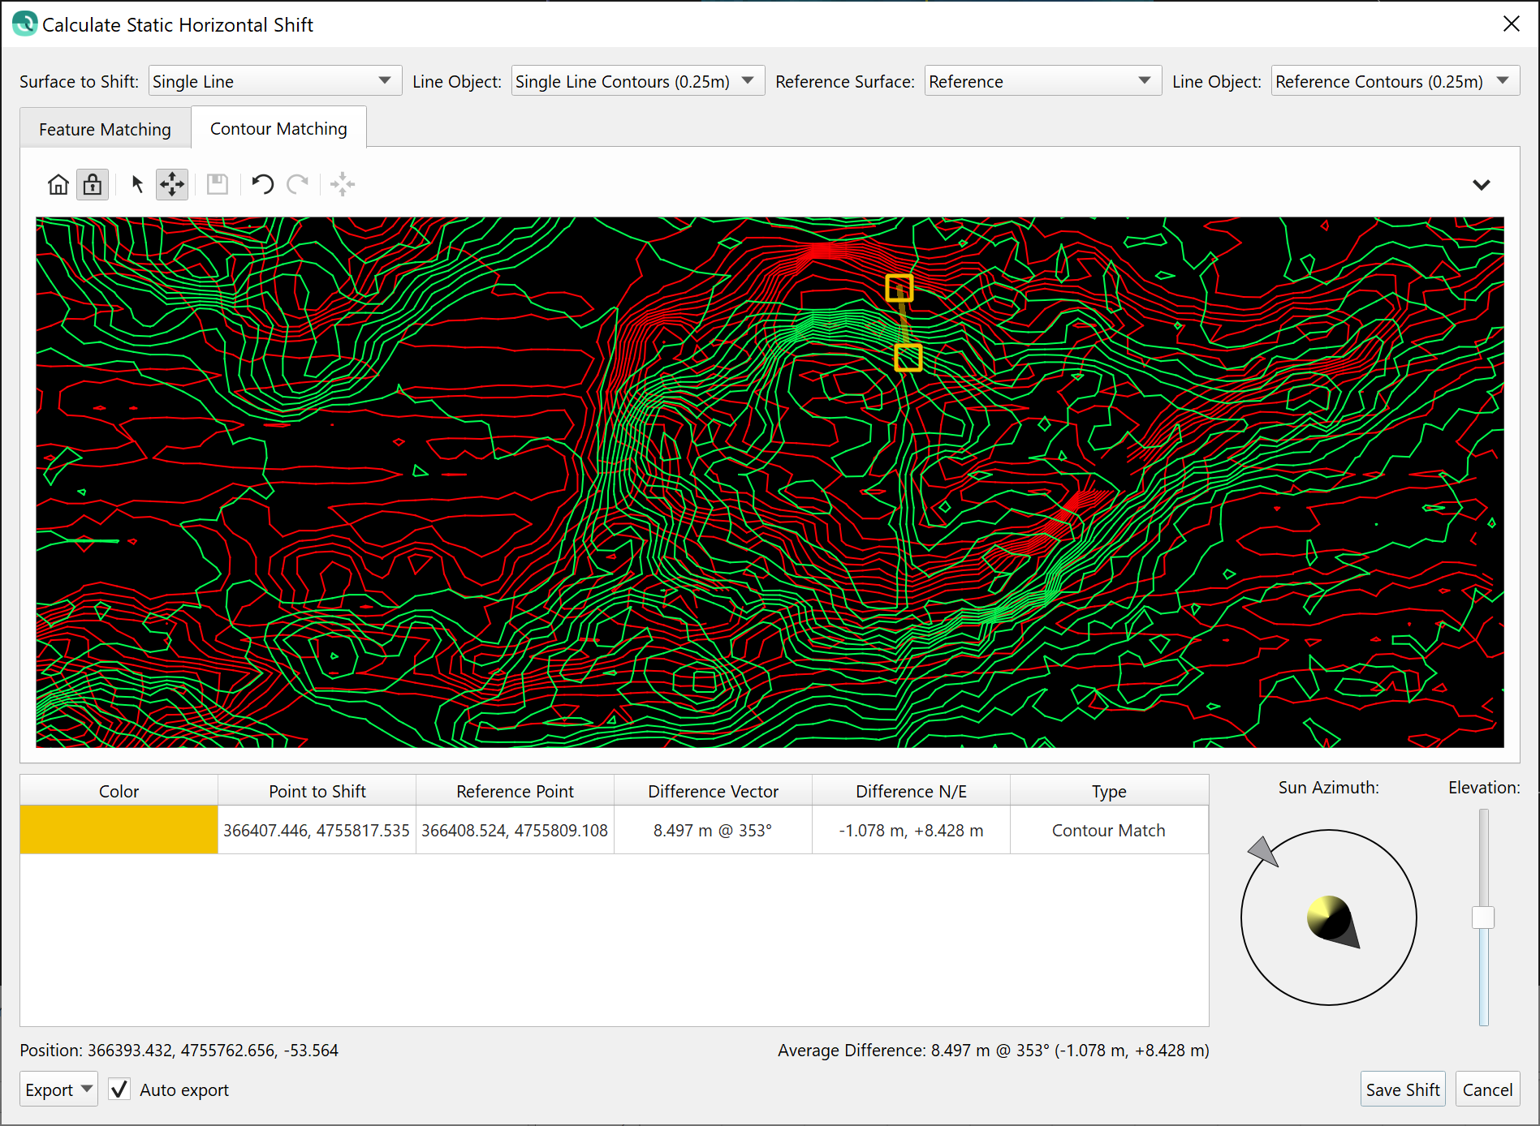
Task: Open the Surface to Shift dropdown
Action: click(x=274, y=81)
